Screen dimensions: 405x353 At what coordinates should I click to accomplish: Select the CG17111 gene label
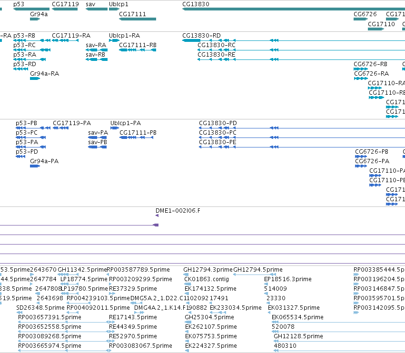(x=132, y=14)
